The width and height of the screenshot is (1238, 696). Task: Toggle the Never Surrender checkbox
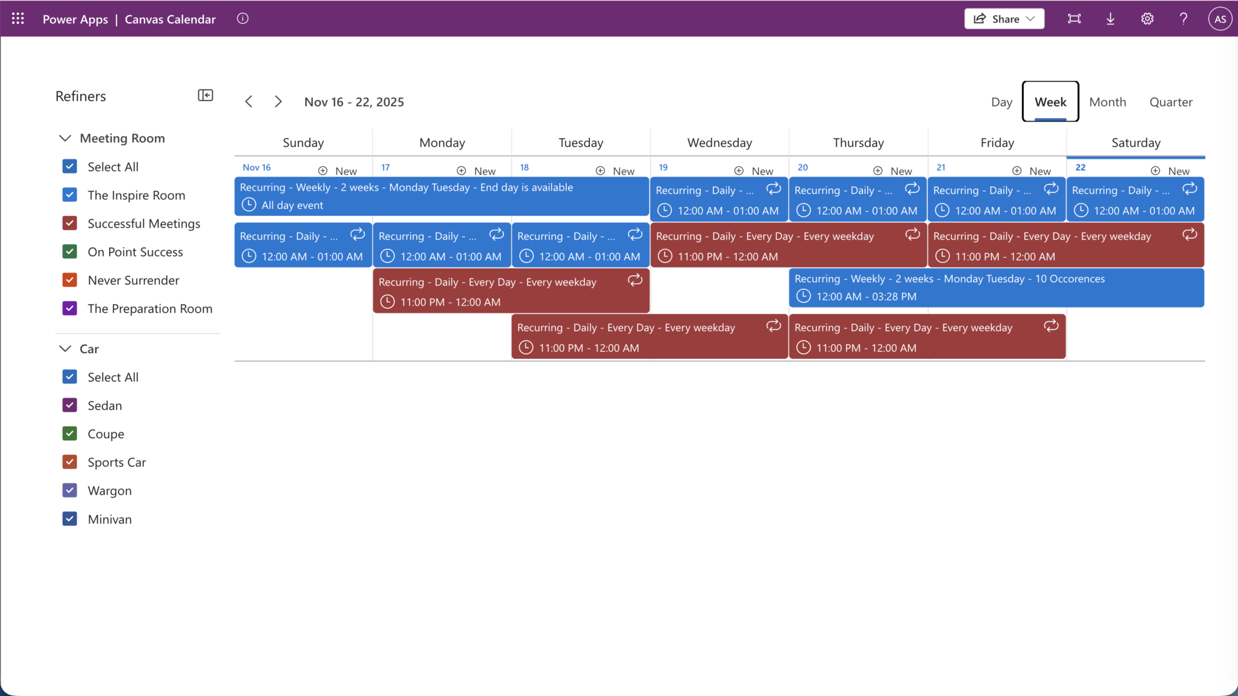[x=70, y=280]
